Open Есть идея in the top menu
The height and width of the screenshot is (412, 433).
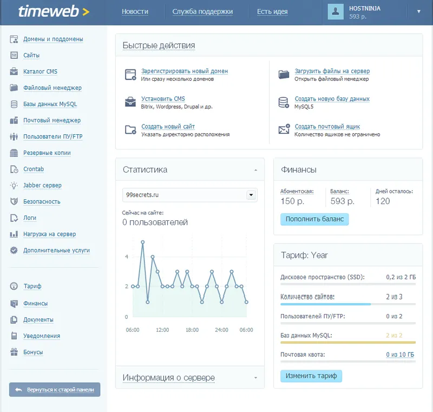[x=272, y=11]
